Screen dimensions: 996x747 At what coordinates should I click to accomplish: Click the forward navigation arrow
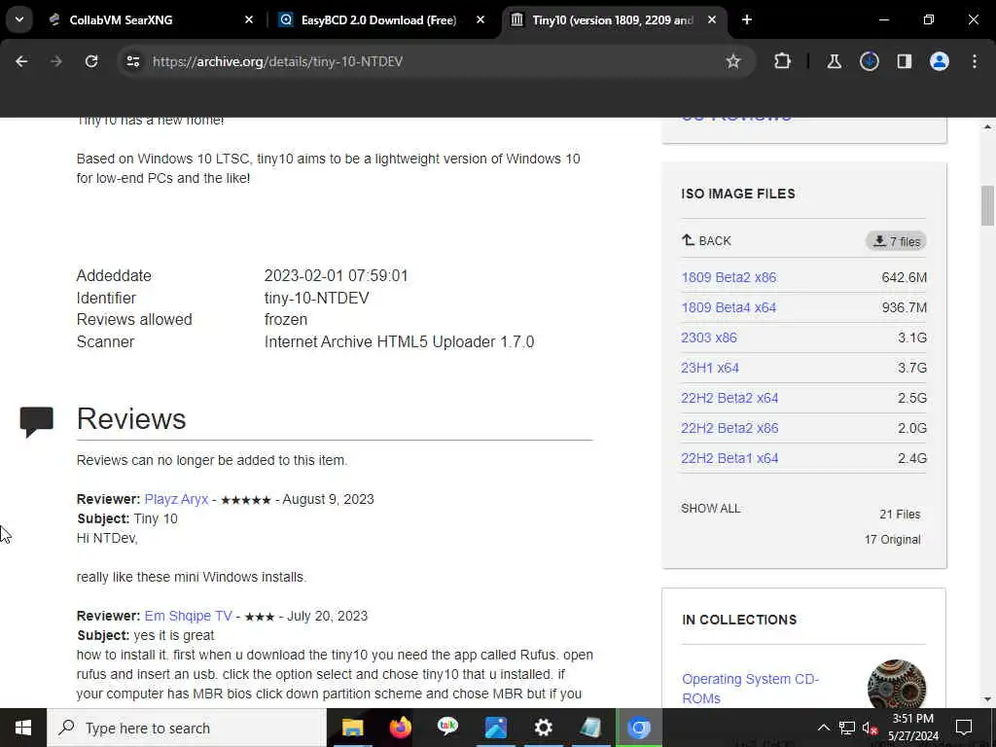55,61
